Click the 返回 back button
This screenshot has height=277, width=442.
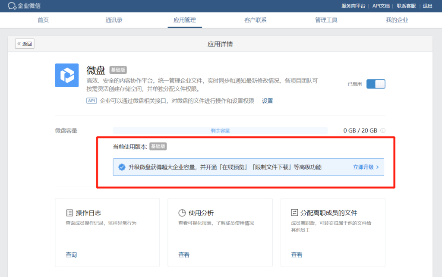25,44
